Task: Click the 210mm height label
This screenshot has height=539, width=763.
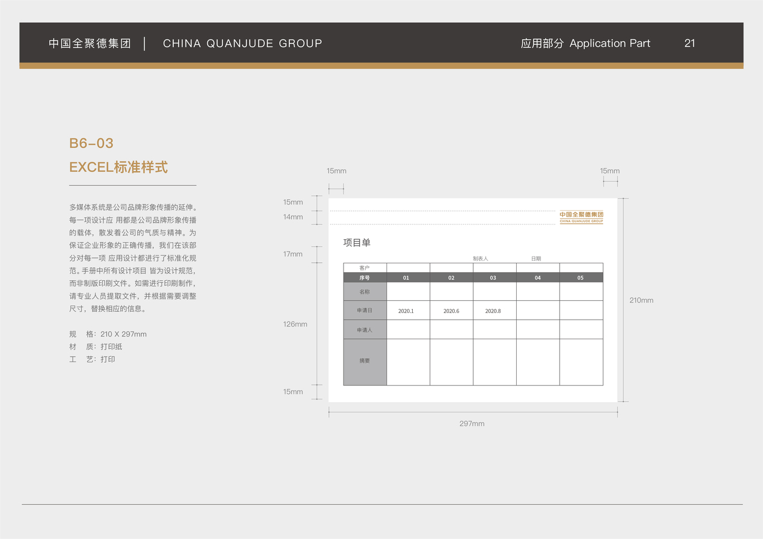Action: 641,300
